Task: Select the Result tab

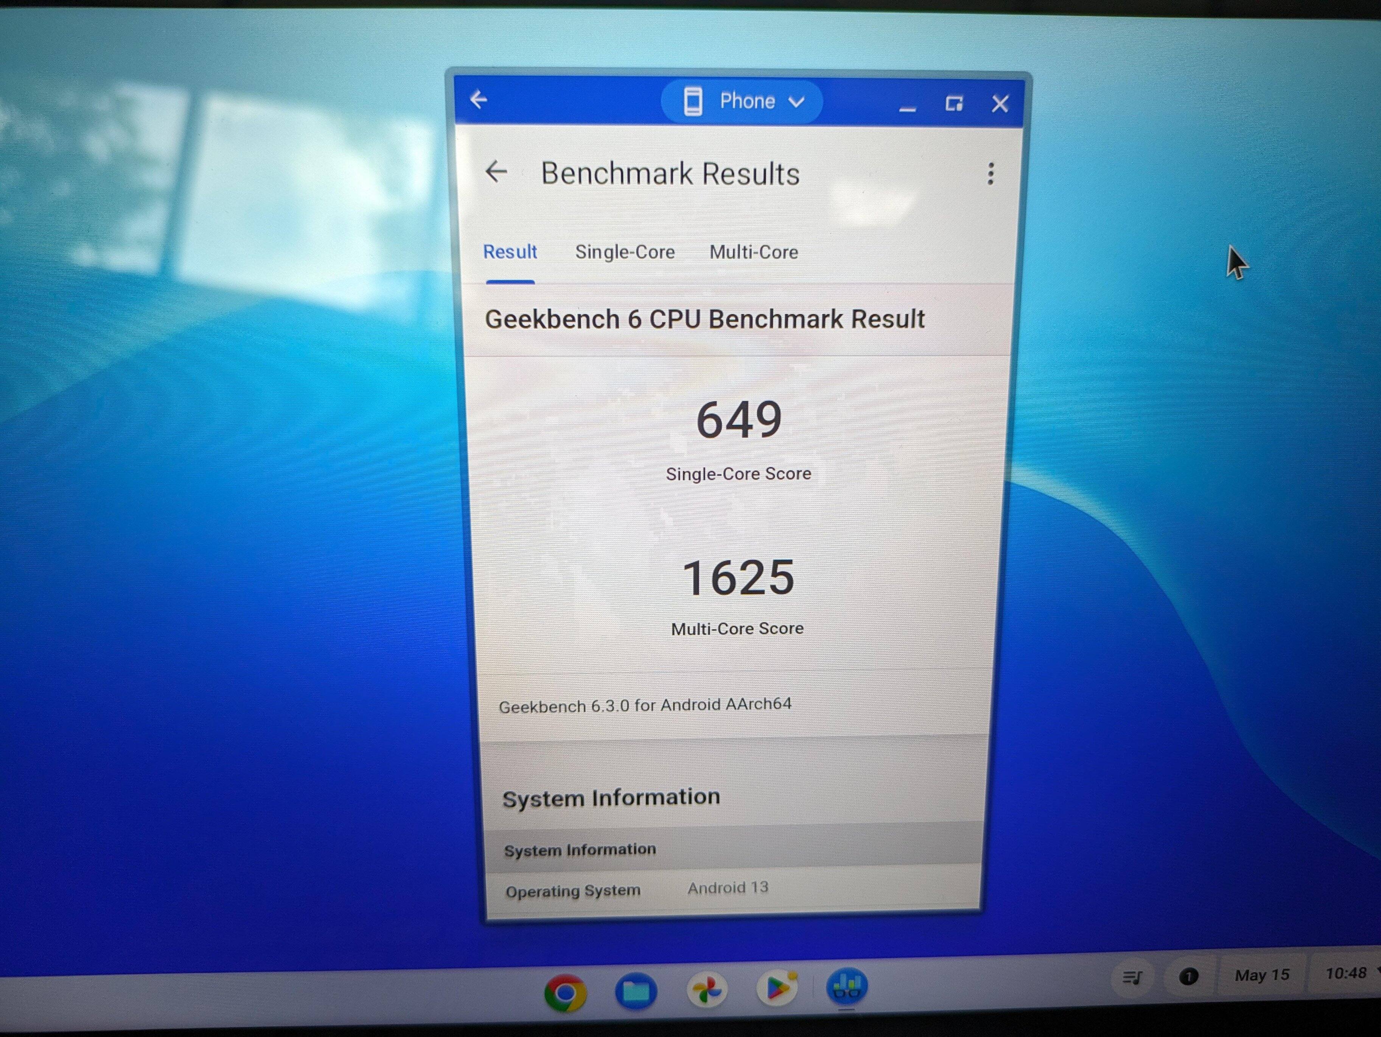Action: [x=510, y=252]
